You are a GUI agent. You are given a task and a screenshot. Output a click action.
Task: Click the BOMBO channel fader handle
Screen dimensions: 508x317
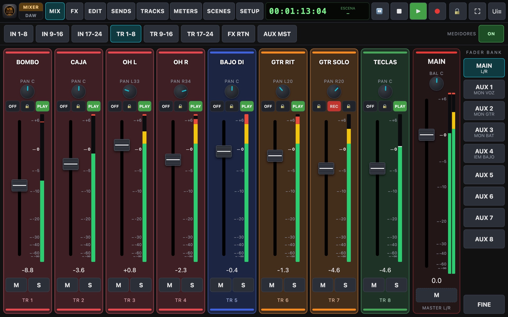(20, 185)
